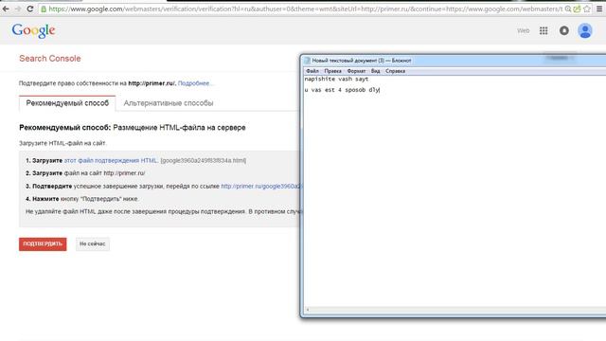This screenshot has height=341, width=606.
Task: Click the green padlock security icon
Action: 44,9
